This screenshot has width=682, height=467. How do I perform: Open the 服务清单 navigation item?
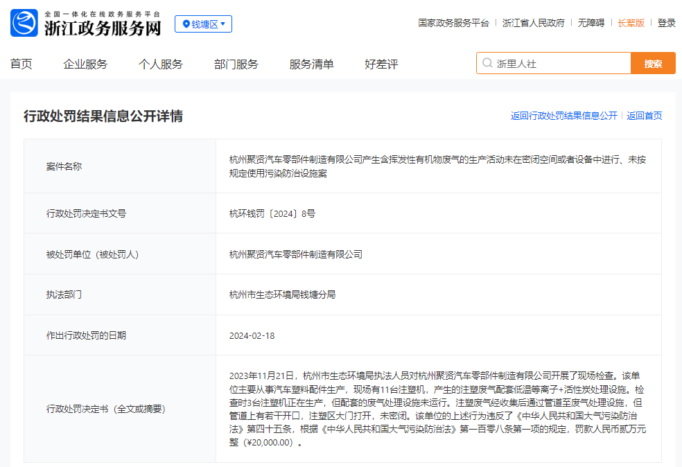[x=311, y=64]
